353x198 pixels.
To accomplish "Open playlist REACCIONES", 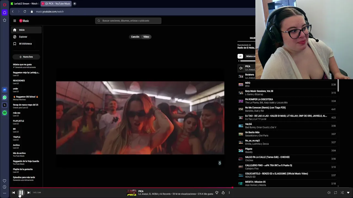I will [x=26, y=82].
